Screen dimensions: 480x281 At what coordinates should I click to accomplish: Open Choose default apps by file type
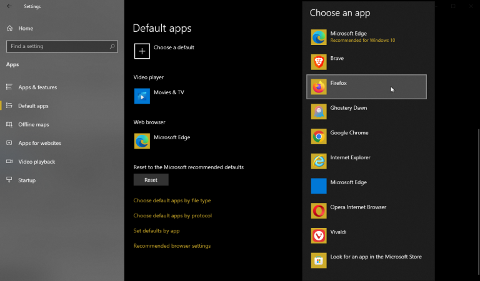(x=172, y=200)
